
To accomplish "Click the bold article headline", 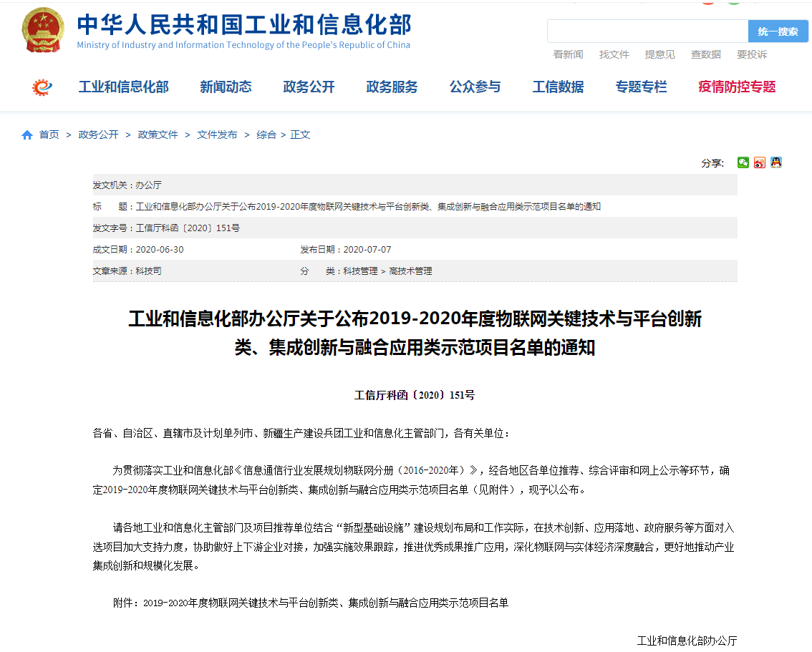I will tap(415, 333).
